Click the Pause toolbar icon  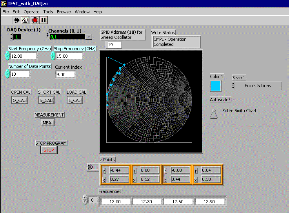tap(44, 20)
